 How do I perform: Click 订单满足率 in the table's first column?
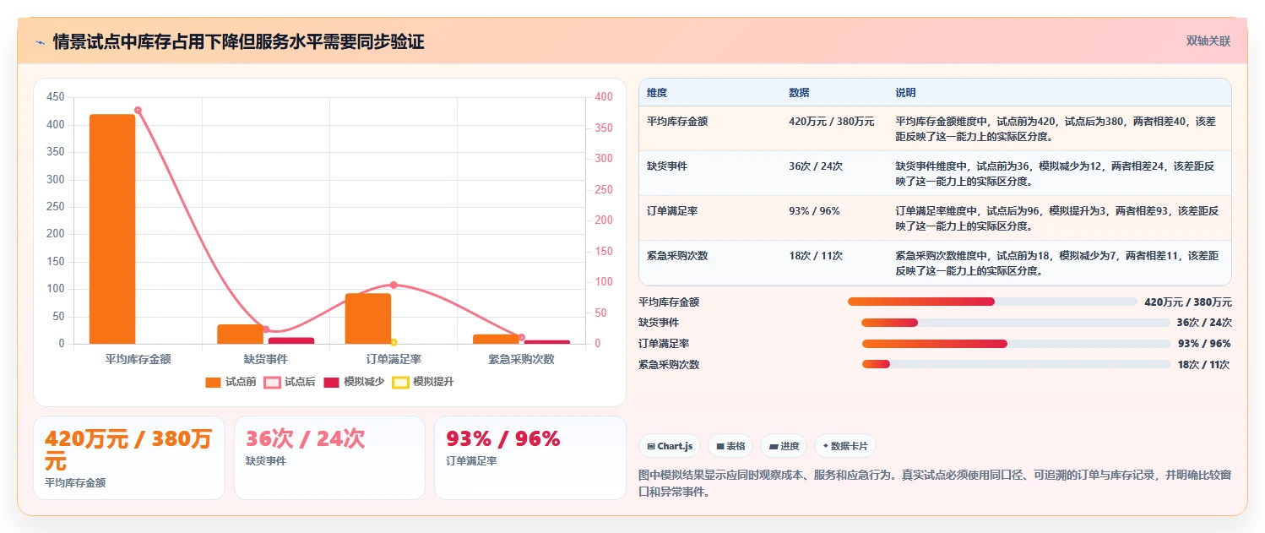[672, 211]
